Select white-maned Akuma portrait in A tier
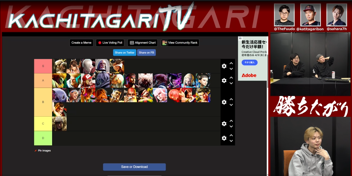The width and height of the screenshot is (352, 176). coord(146,81)
